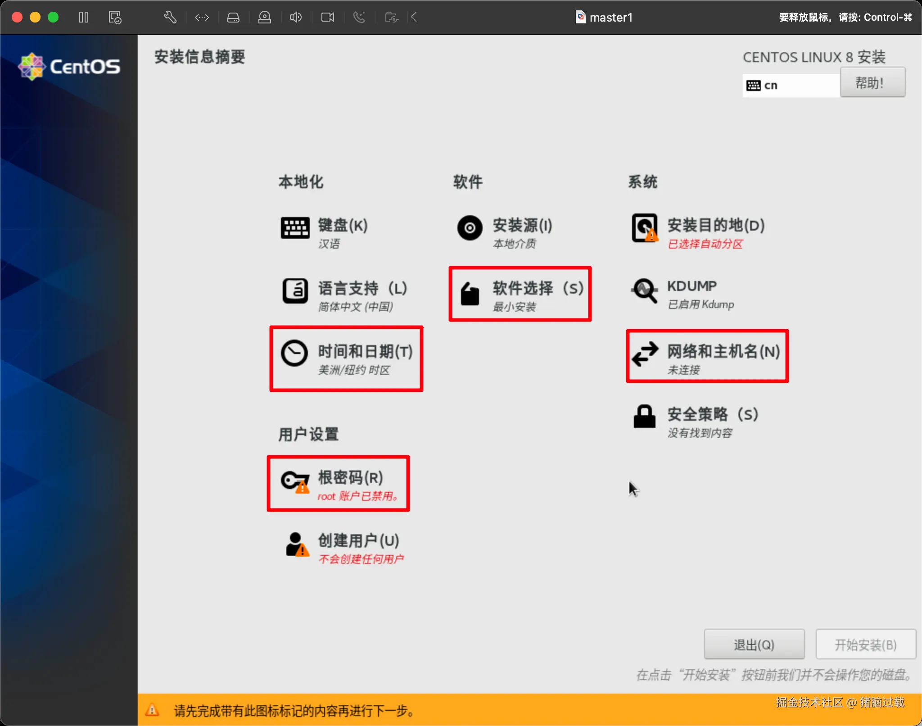Click the VM camera toolbar icon

pyautogui.click(x=327, y=18)
